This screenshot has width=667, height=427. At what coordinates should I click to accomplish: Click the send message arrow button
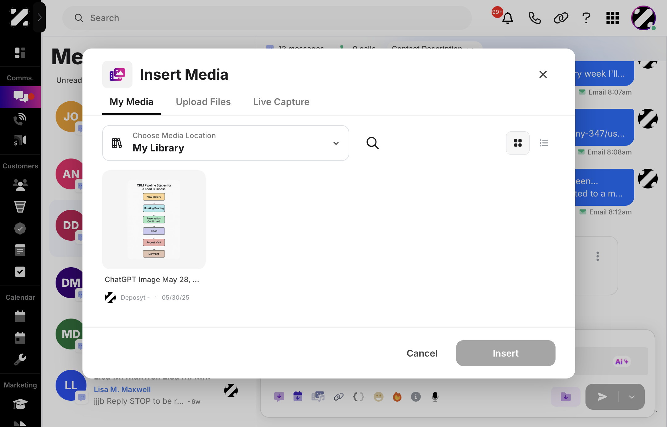click(x=602, y=397)
